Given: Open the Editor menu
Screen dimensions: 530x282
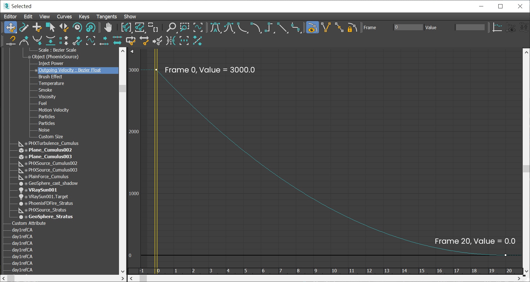Looking at the screenshot, I should [10, 17].
